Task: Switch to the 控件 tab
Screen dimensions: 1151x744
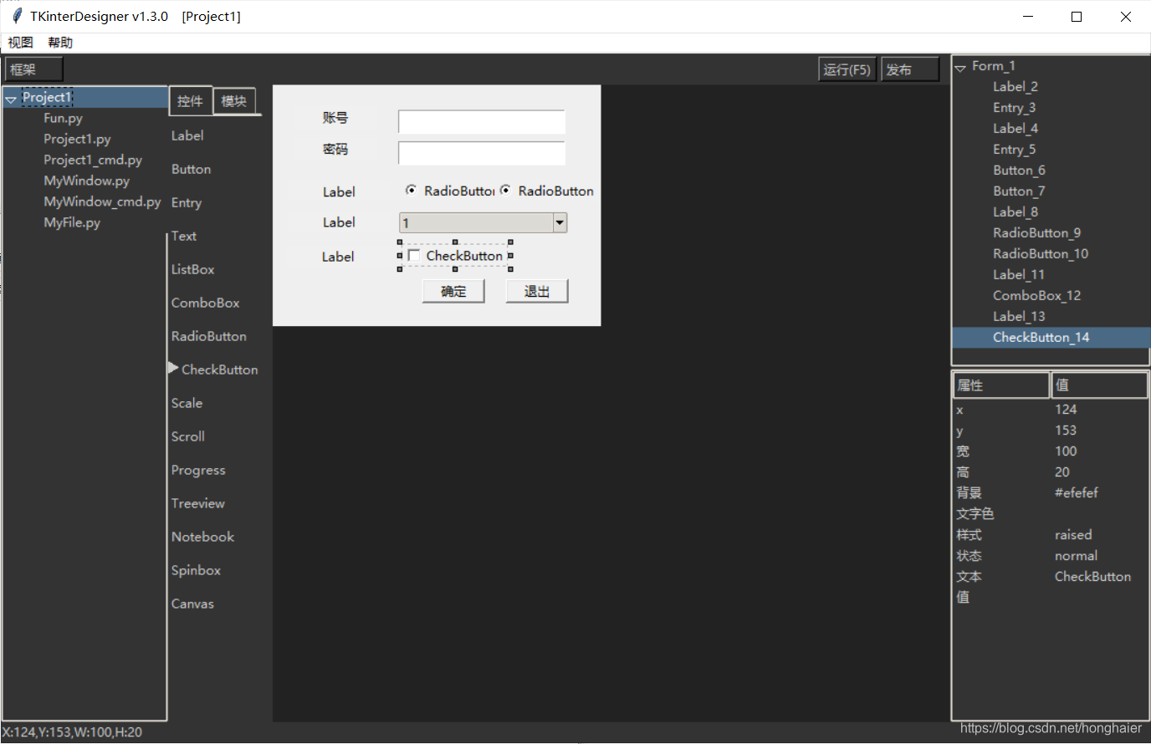Action: coord(190,100)
